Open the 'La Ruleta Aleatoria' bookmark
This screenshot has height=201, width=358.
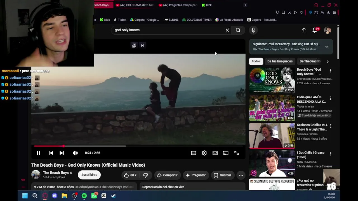click(229, 20)
